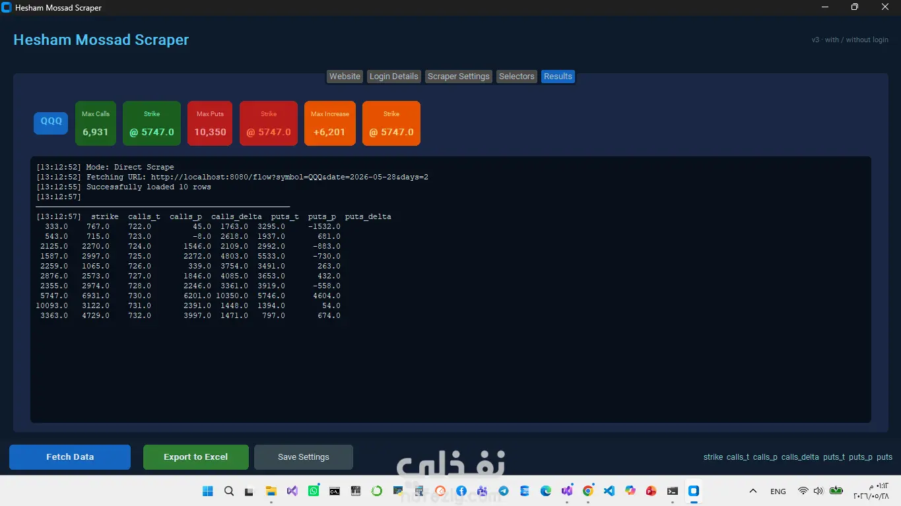Click the red Strike @ 5747.0 card

269,123
